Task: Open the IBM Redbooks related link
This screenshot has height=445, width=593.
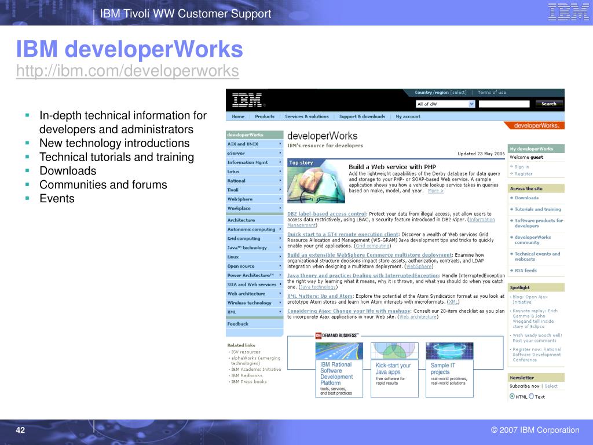Action: [247, 375]
